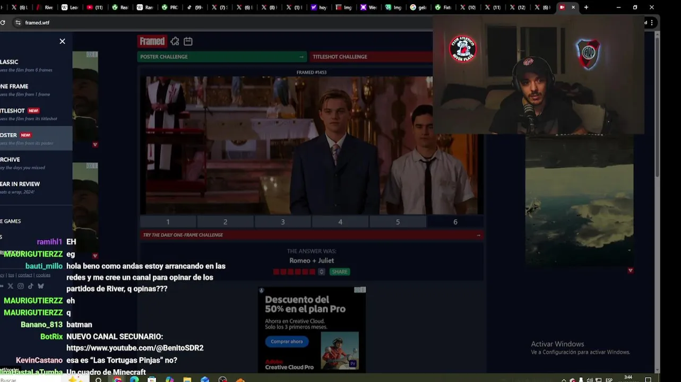Collapse the right-side ad with red arrow
This screenshot has width=681, height=382.
pos(630,271)
